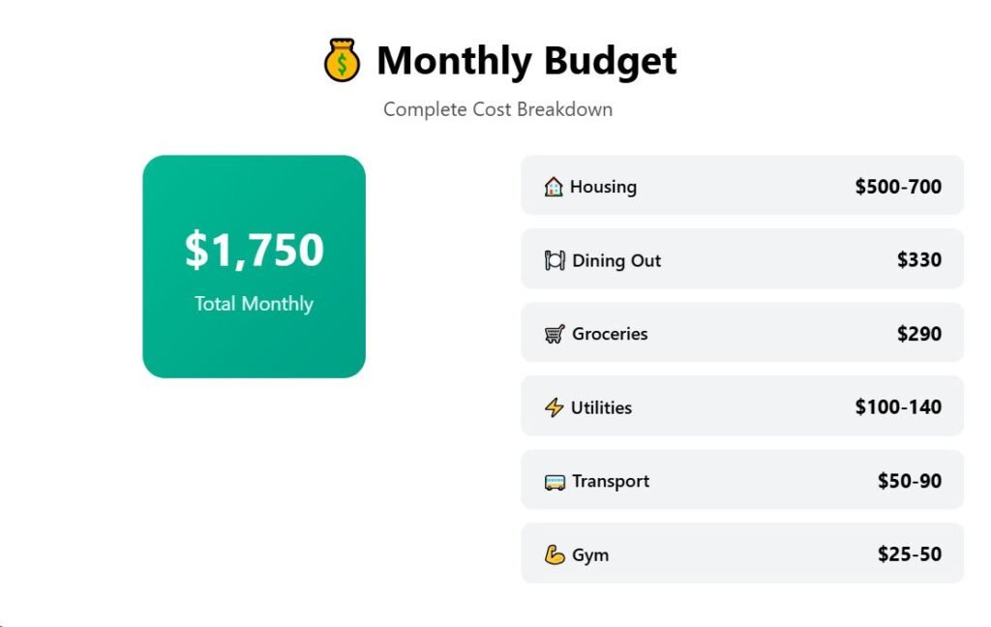This screenshot has height=627, width=991.
Task: Click the money bag icon
Action: coord(342,61)
